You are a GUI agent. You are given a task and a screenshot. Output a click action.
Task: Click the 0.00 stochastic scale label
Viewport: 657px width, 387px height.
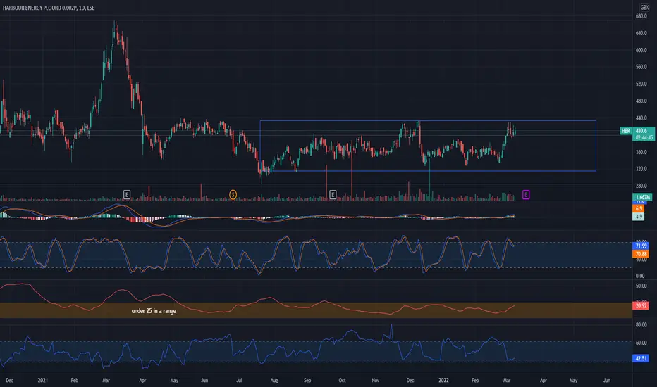[640, 276]
